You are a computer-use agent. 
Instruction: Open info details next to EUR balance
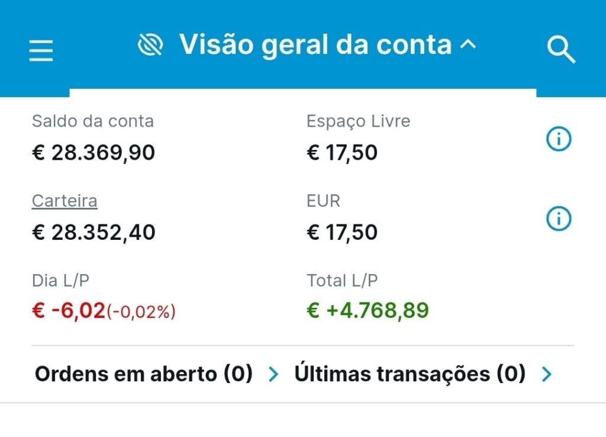(559, 218)
